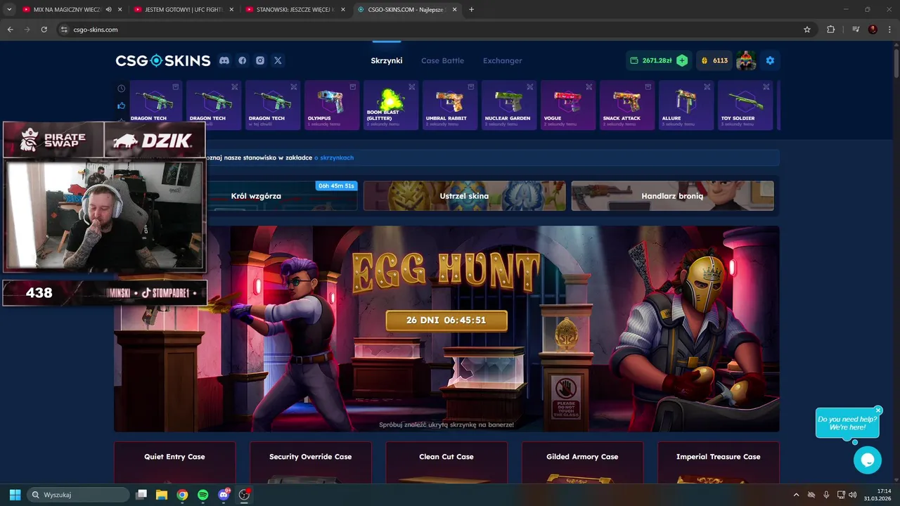Click the Wyszukaj taskbar search box

(x=77, y=495)
